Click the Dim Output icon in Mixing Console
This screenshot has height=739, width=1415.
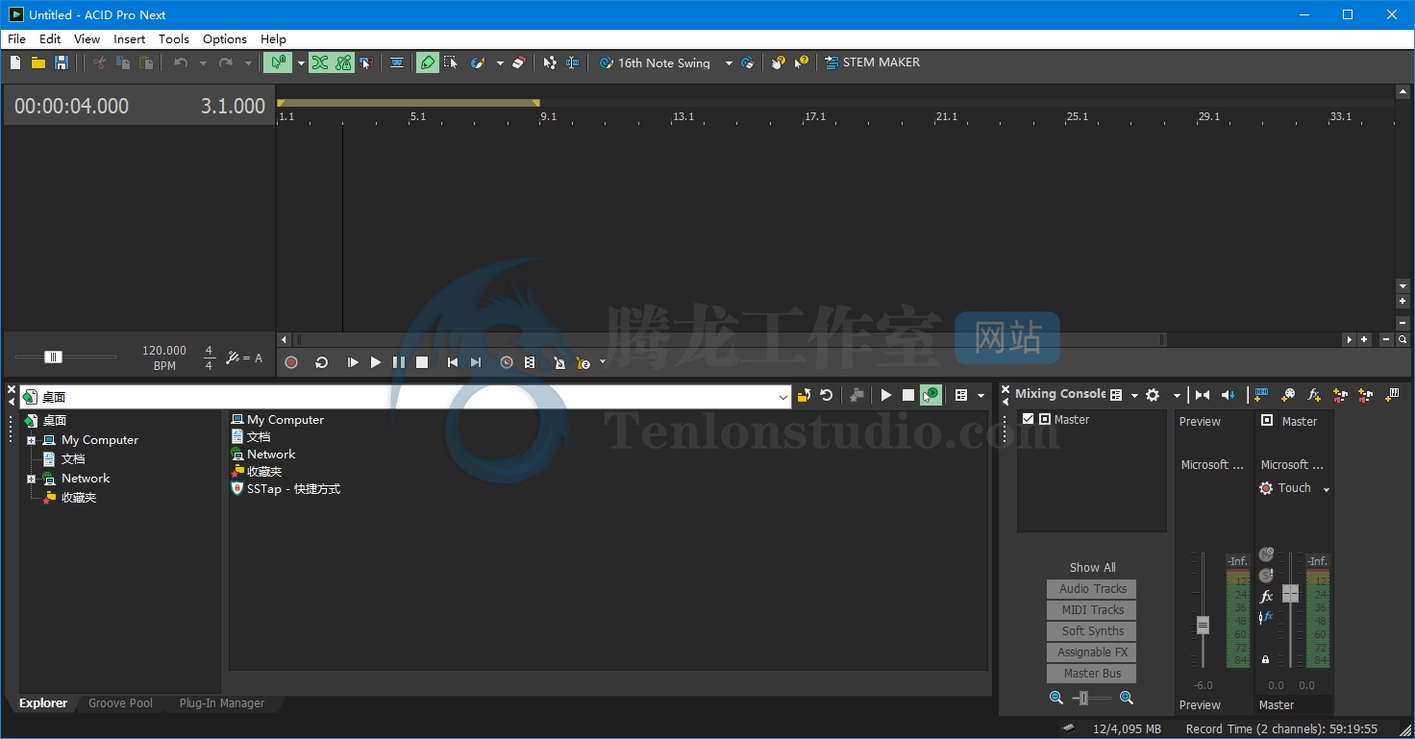[1229, 395]
